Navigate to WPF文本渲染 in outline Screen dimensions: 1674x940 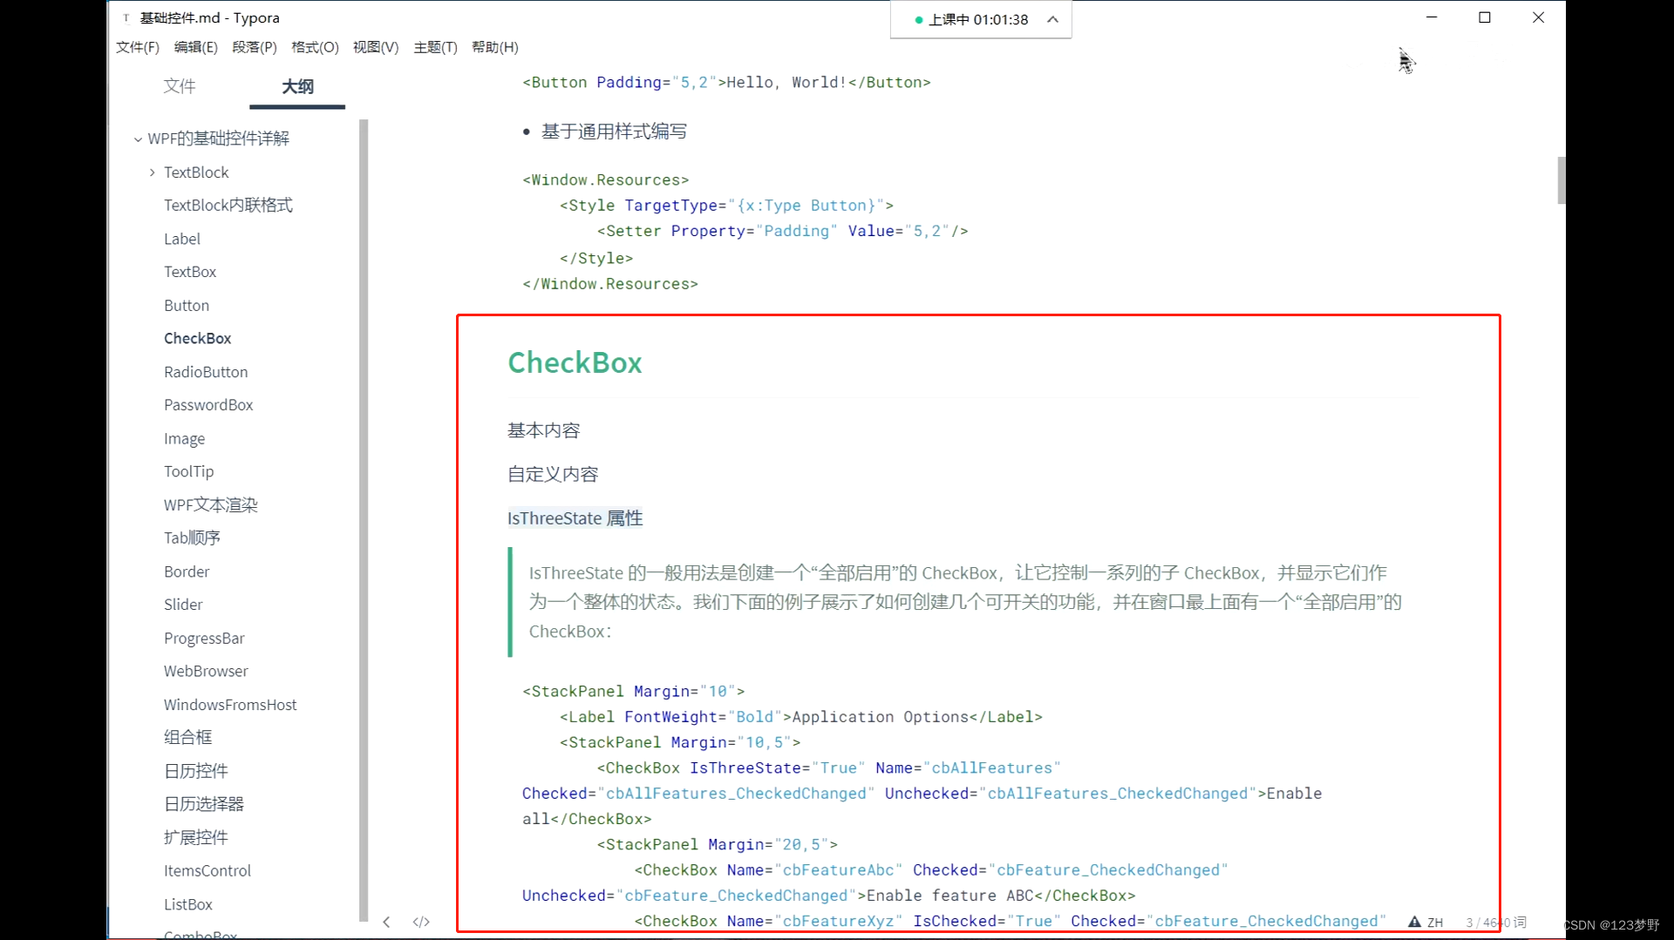click(x=211, y=504)
